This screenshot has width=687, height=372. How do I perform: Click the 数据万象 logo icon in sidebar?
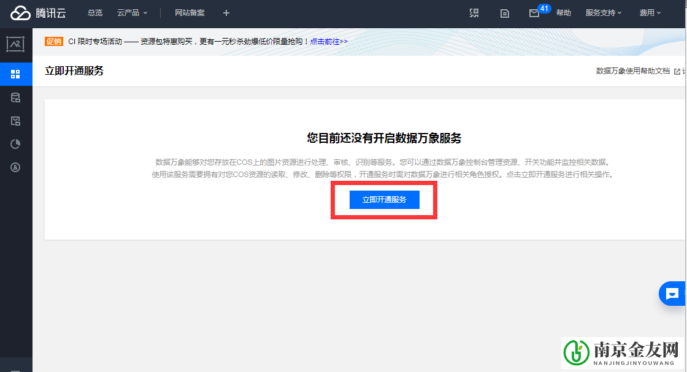click(x=16, y=44)
